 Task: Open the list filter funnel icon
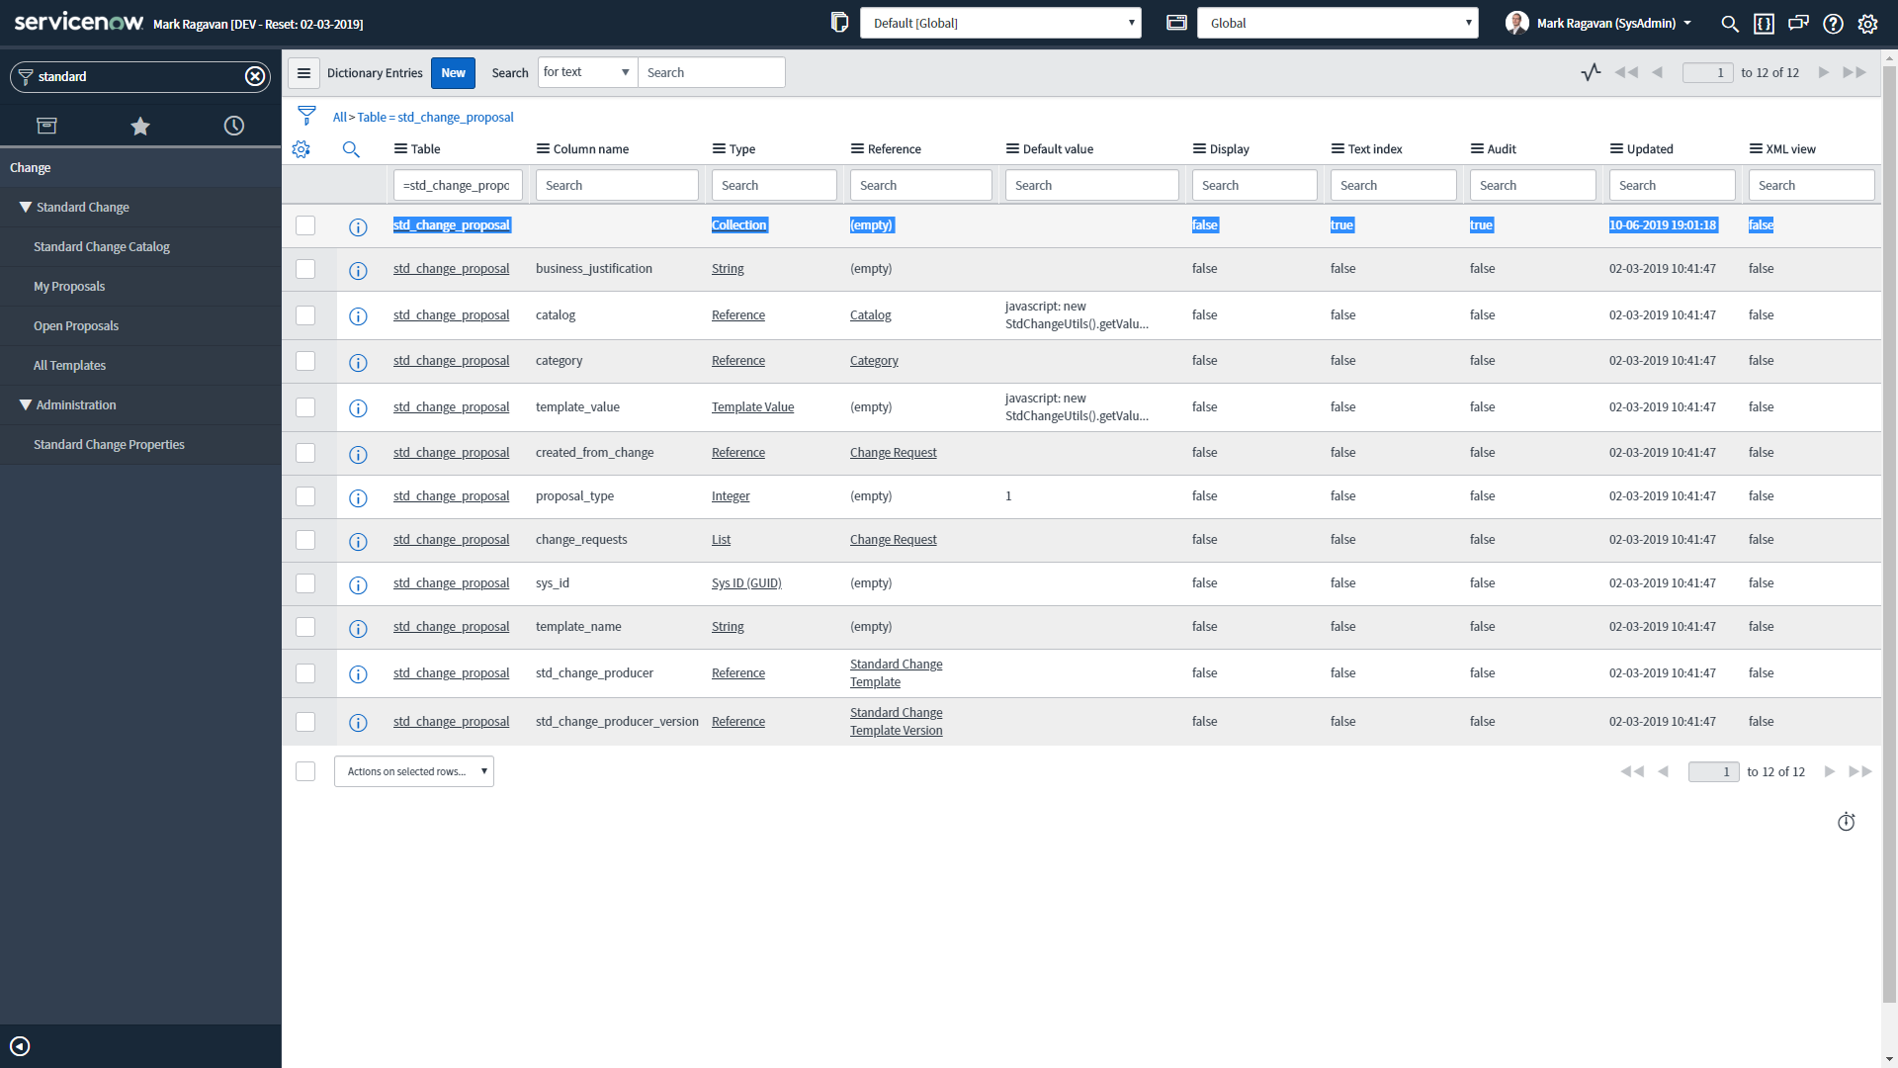coord(306,116)
